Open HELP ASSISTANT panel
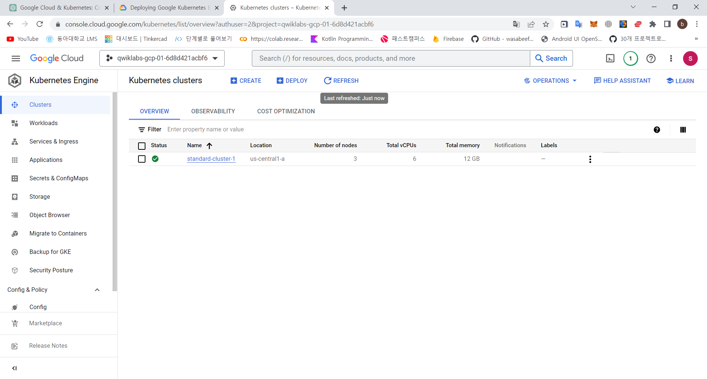The image size is (707, 379). [622, 81]
